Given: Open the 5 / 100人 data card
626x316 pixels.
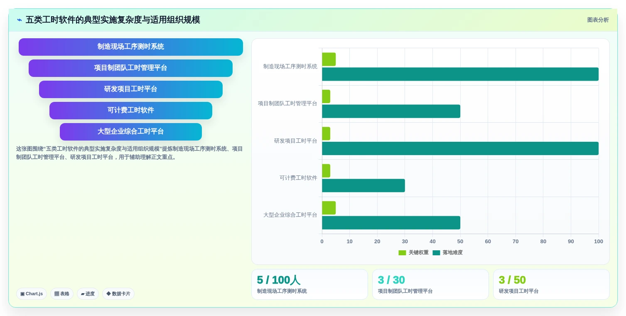Looking at the screenshot, I should coord(309,284).
